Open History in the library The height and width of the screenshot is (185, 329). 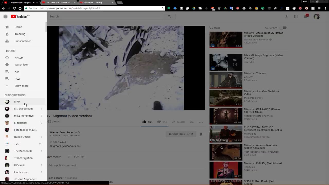(x=23, y=58)
